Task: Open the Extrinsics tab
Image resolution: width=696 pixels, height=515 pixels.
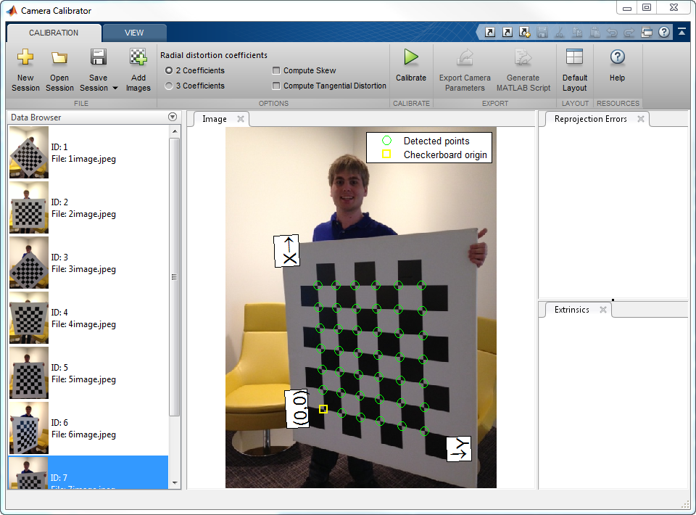Action: click(x=573, y=309)
